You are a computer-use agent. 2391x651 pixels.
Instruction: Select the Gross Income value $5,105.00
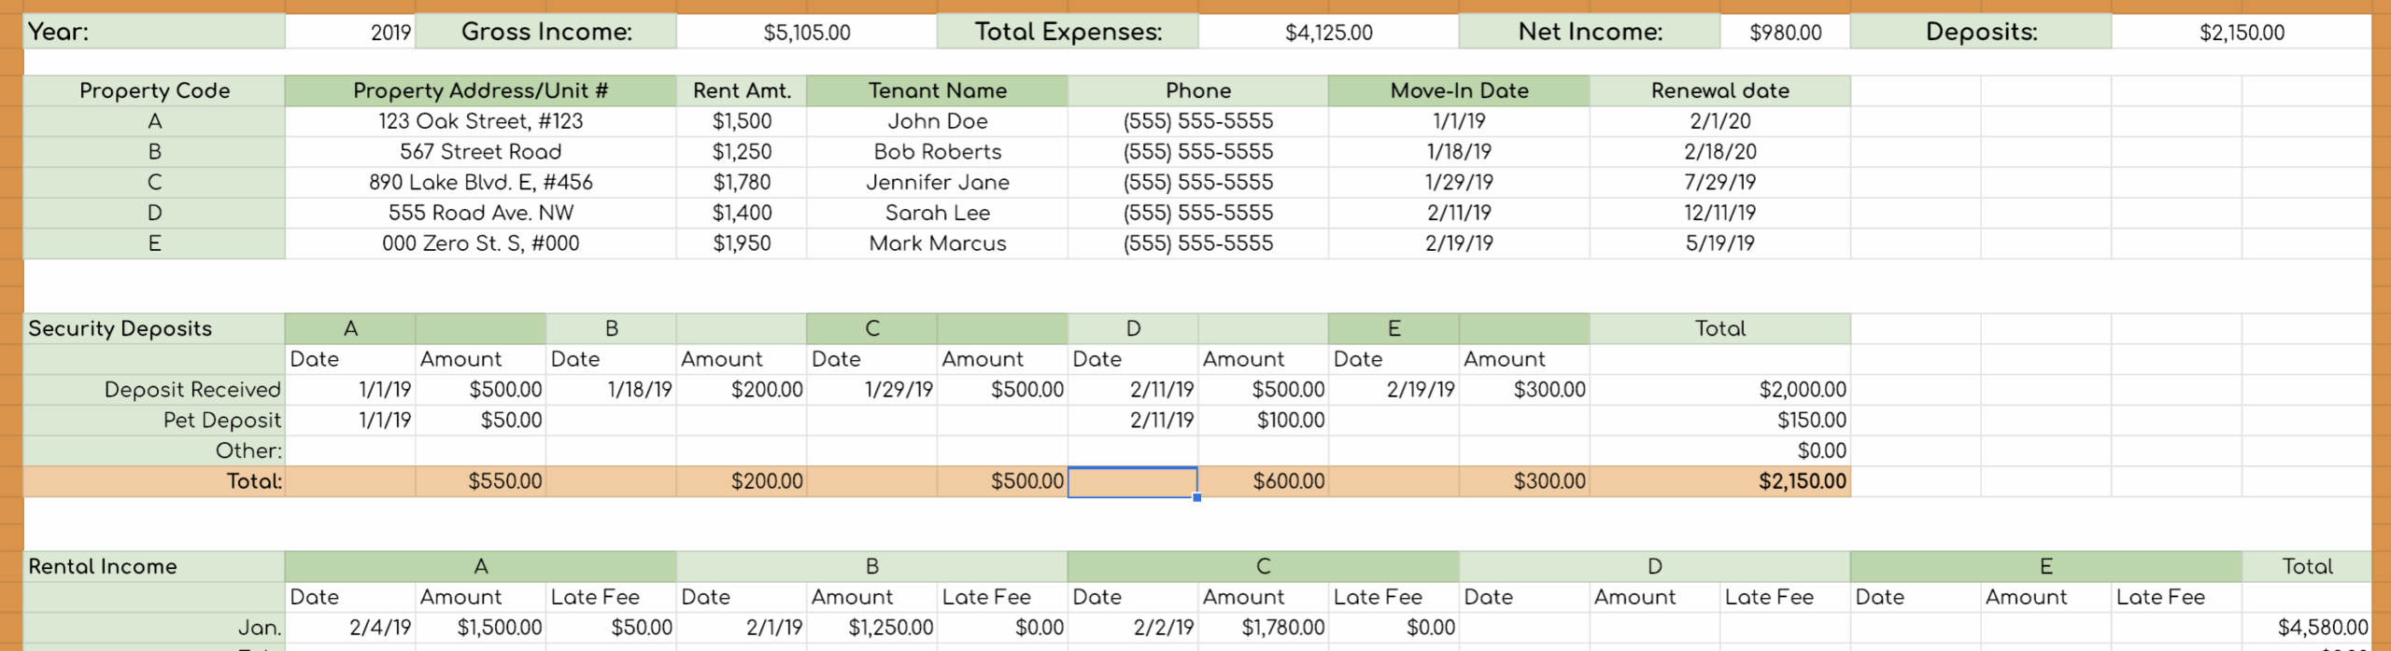pyautogui.click(x=806, y=33)
